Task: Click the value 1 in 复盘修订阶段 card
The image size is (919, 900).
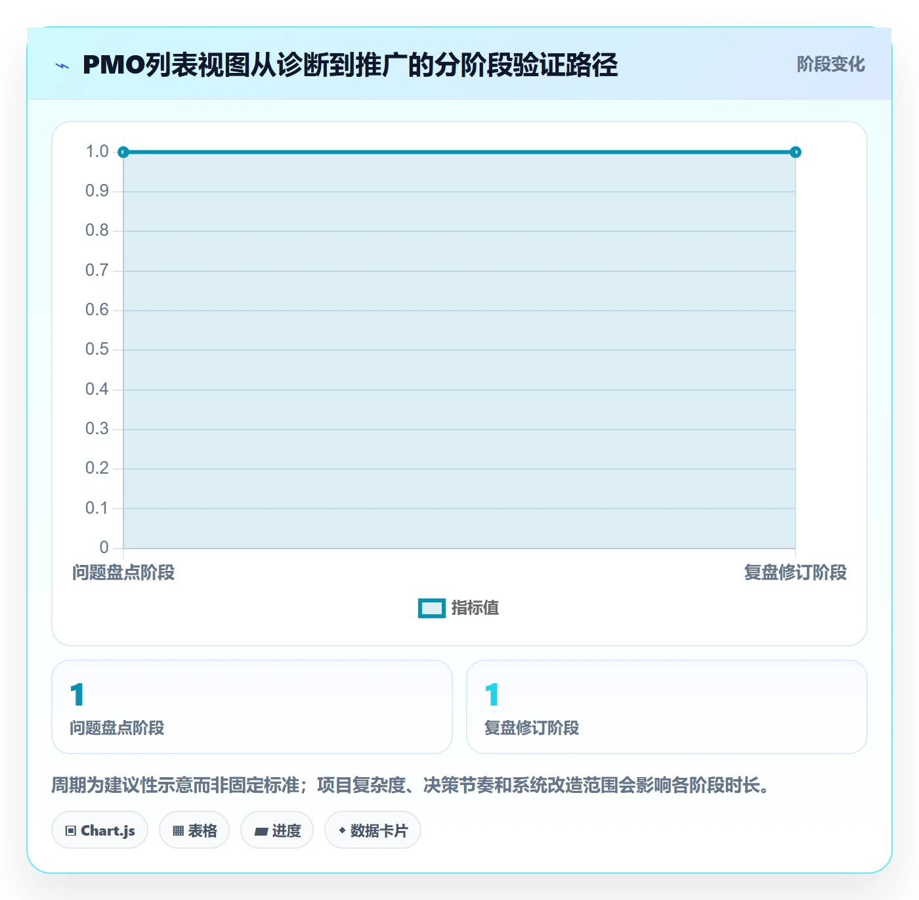Action: 492,695
